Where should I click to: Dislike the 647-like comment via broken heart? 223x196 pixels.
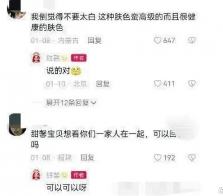(x=192, y=40)
